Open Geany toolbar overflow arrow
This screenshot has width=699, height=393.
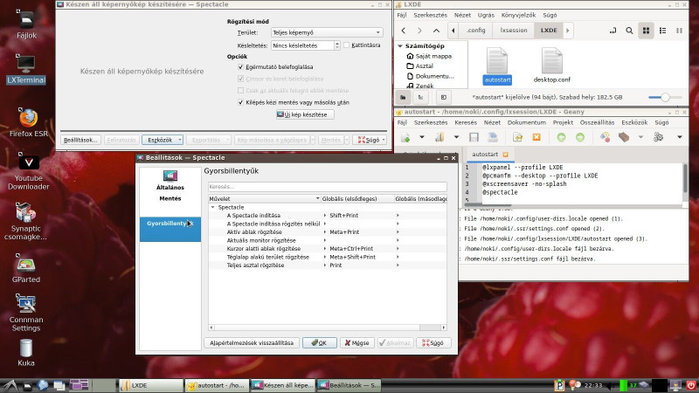tap(680, 137)
